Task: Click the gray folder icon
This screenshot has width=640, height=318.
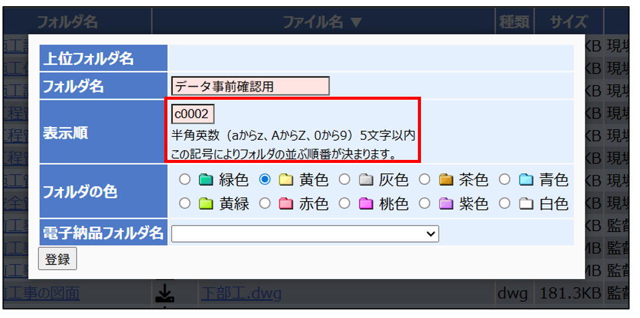Action: click(x=365, y=180)
